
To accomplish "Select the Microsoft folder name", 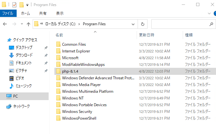I will pos(70,58).
